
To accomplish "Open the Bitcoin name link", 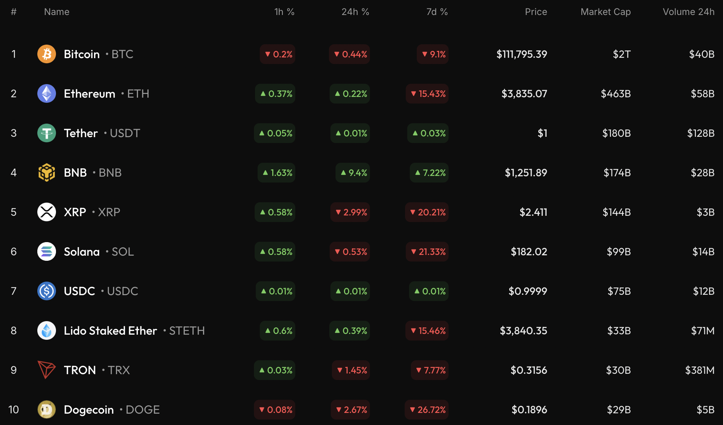I will [82, 54].
